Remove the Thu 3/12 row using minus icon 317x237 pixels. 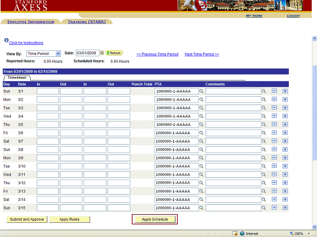(274, 183)
